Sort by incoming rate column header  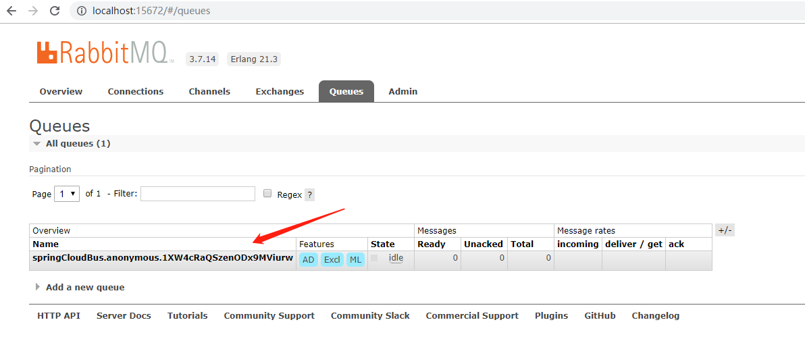click(x=578, y=244)
